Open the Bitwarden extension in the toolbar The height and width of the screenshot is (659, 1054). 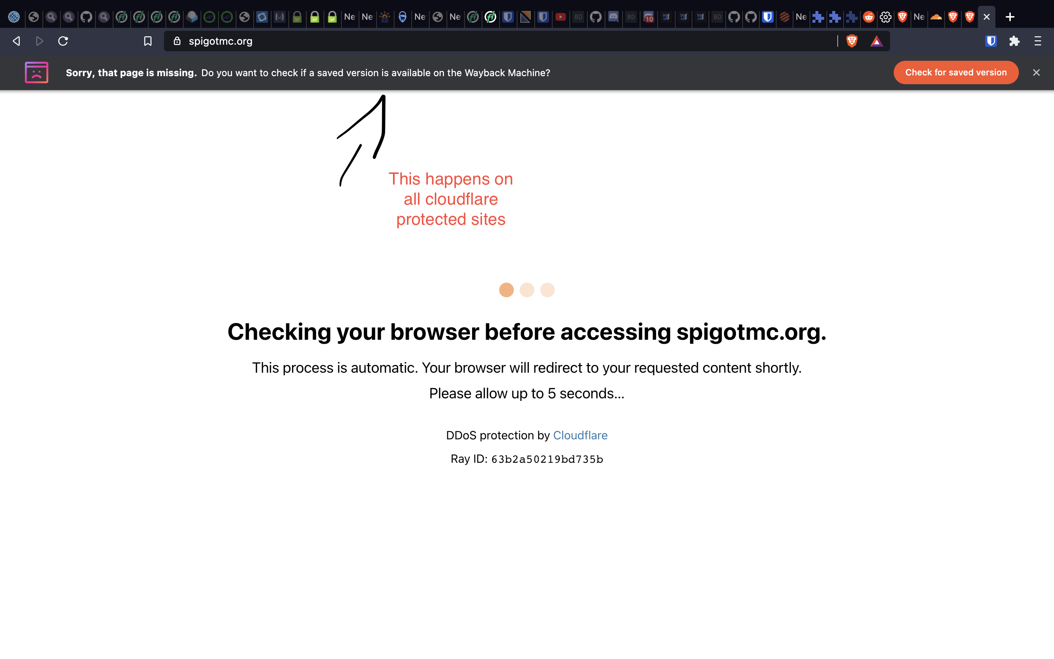click(991, 41)
